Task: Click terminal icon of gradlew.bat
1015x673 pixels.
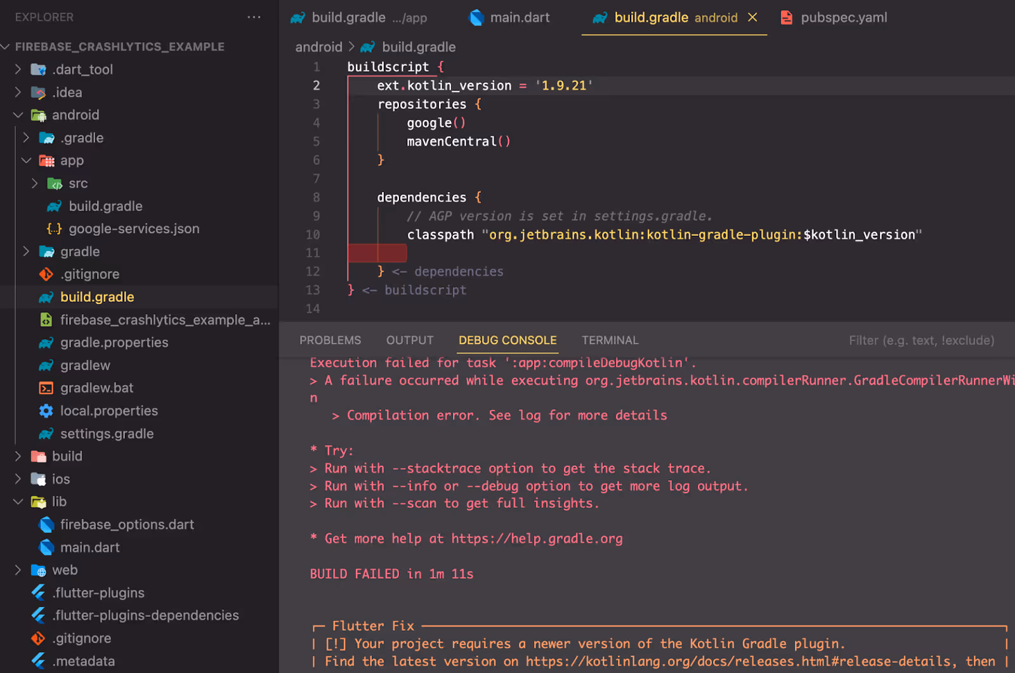Action: click(46, 388)
